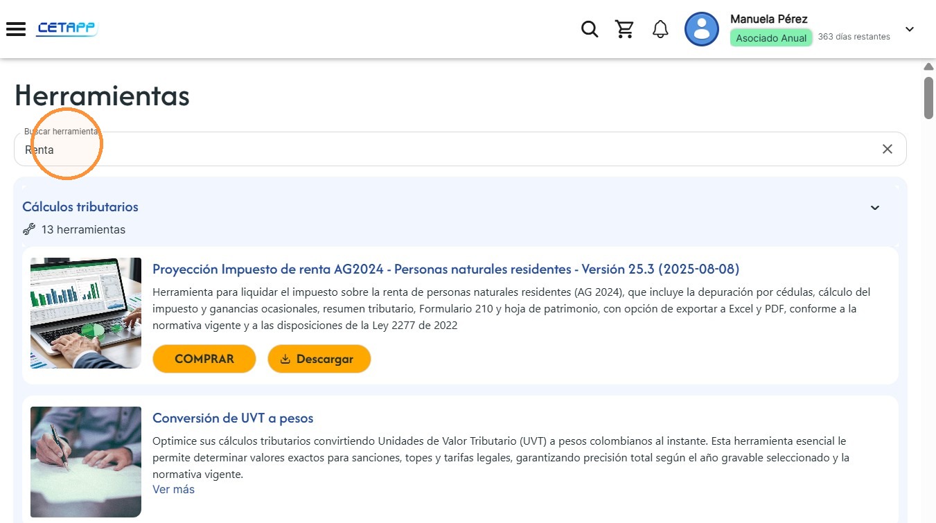The image size is (936, 523).
Task: Click Ver más link
Action: (x=173, y=489)
